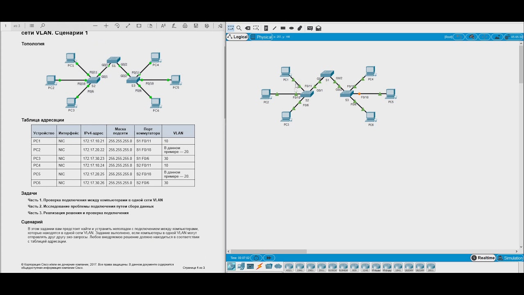Viewport: 524px width, 295px height.
Task: Pick the 829 router device
Action: point(355,268)
